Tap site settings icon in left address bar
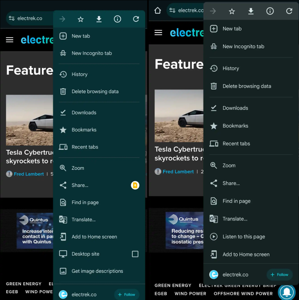This screenshot has width=299, height=300. 12,18
